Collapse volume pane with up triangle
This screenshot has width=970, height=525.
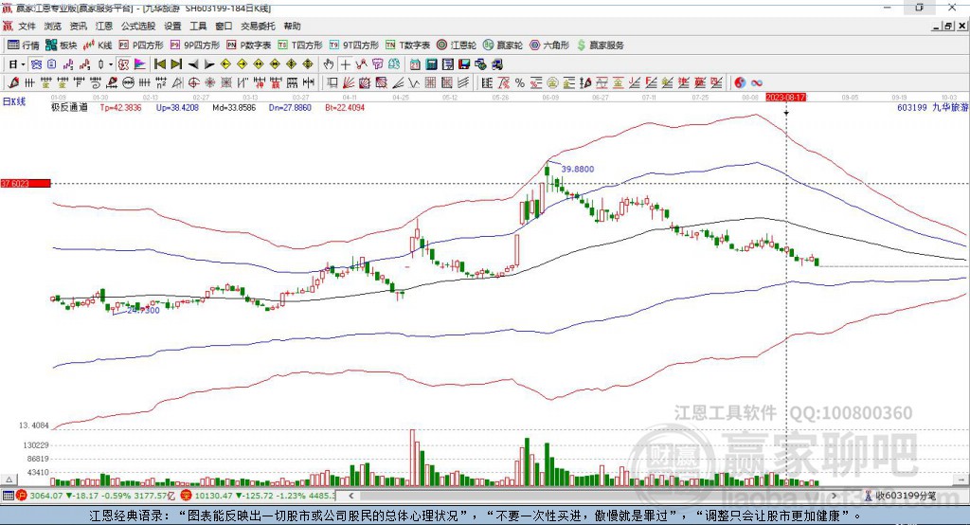click(9, 480)
